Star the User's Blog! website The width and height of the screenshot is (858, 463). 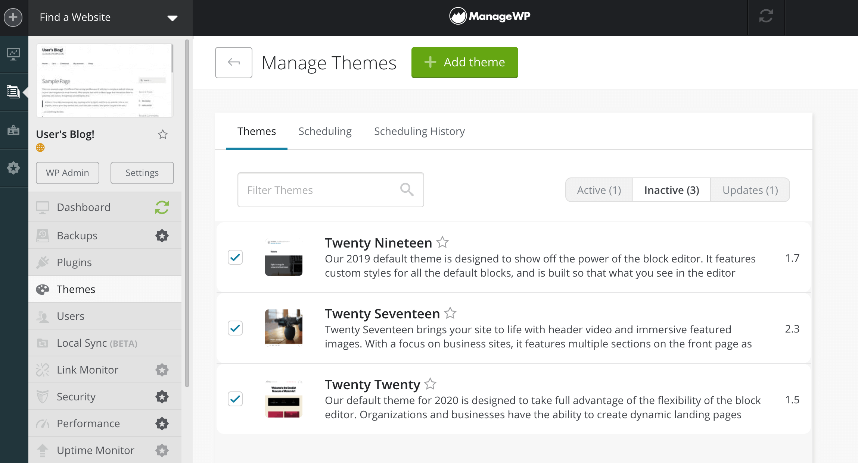tap(162, 134)
